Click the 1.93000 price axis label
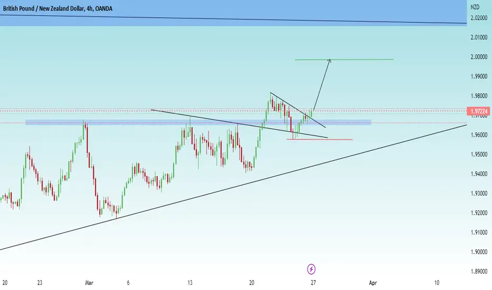The image size is (492, 290). [x=479, y=194]
